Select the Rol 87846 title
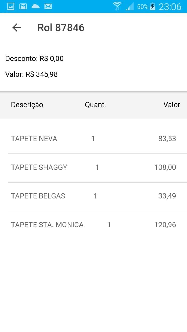 click(x=61, y=27)
